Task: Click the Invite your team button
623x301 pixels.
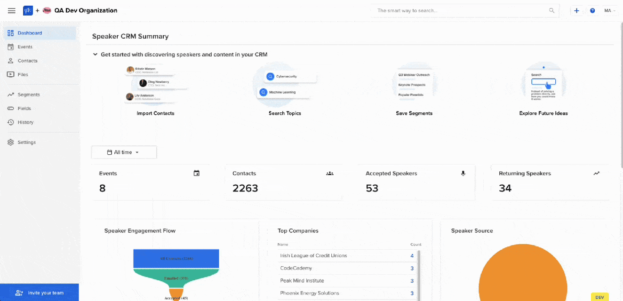Action: pyautogui.click(x=40, y=293)
